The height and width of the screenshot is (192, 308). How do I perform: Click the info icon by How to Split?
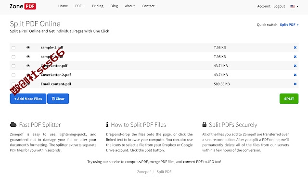coord(107,124)
